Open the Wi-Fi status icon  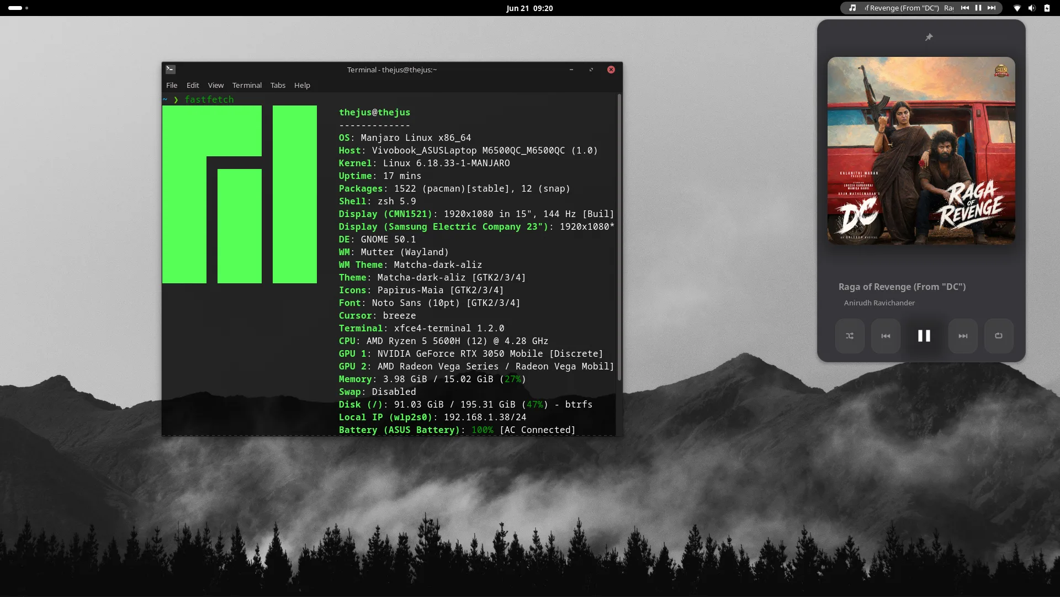[x=1017, y=8]
